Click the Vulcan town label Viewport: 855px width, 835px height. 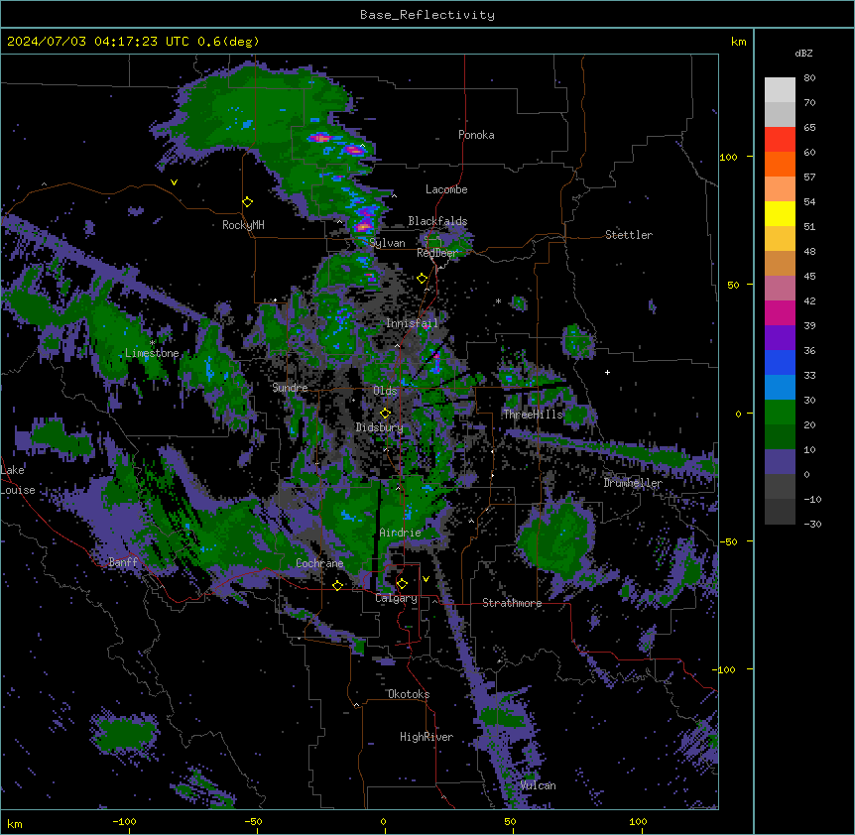coord(538,785)
